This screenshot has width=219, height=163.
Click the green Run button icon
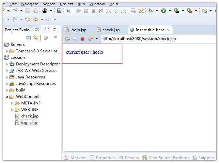(163, 11)
